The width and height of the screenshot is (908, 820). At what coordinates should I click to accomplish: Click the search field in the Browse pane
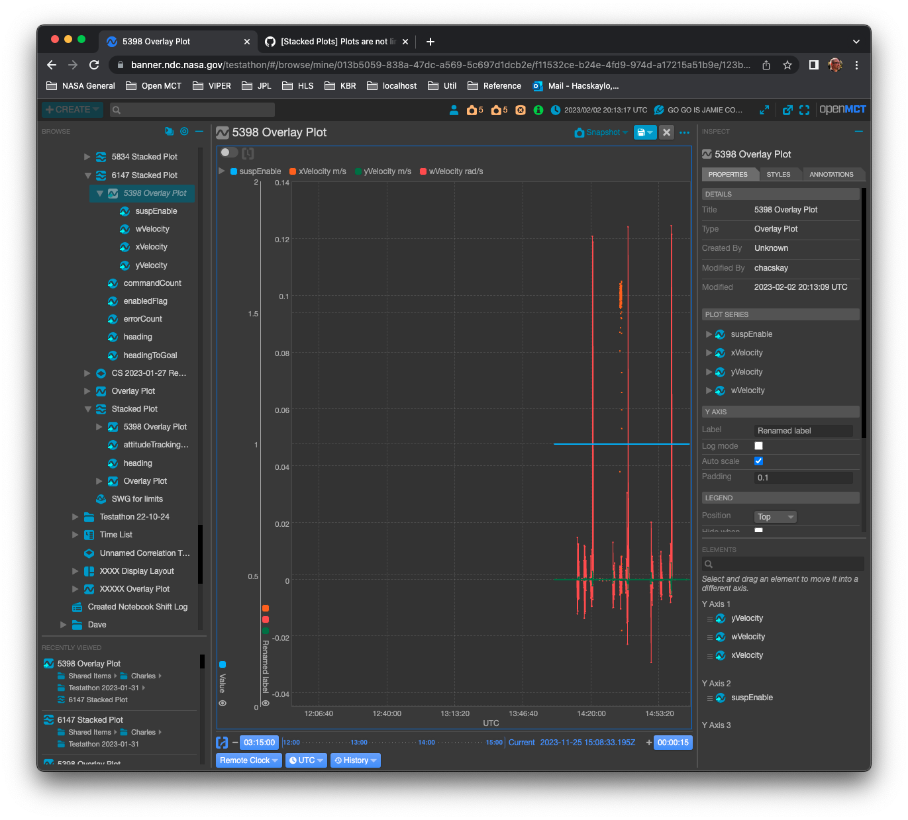coord(192,109)
